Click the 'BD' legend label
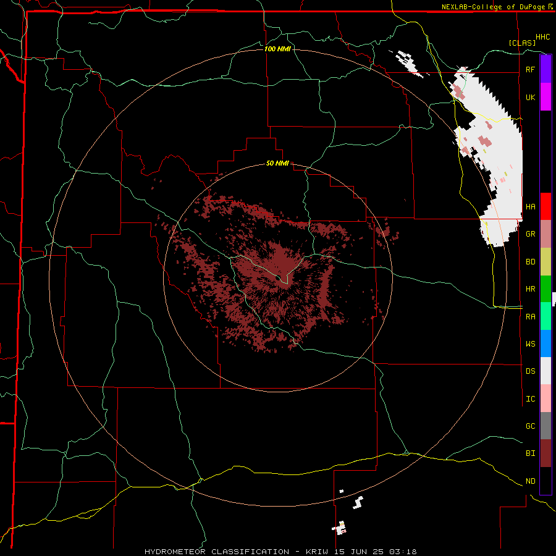This screenshot has height=556, width=556. pos(530,262)
